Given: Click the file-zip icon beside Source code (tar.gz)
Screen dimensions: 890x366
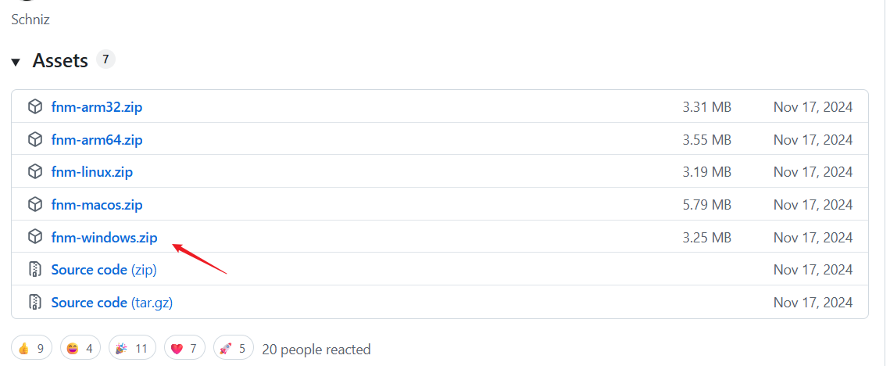Looking at the screenshot, I should tap(34, 302).
